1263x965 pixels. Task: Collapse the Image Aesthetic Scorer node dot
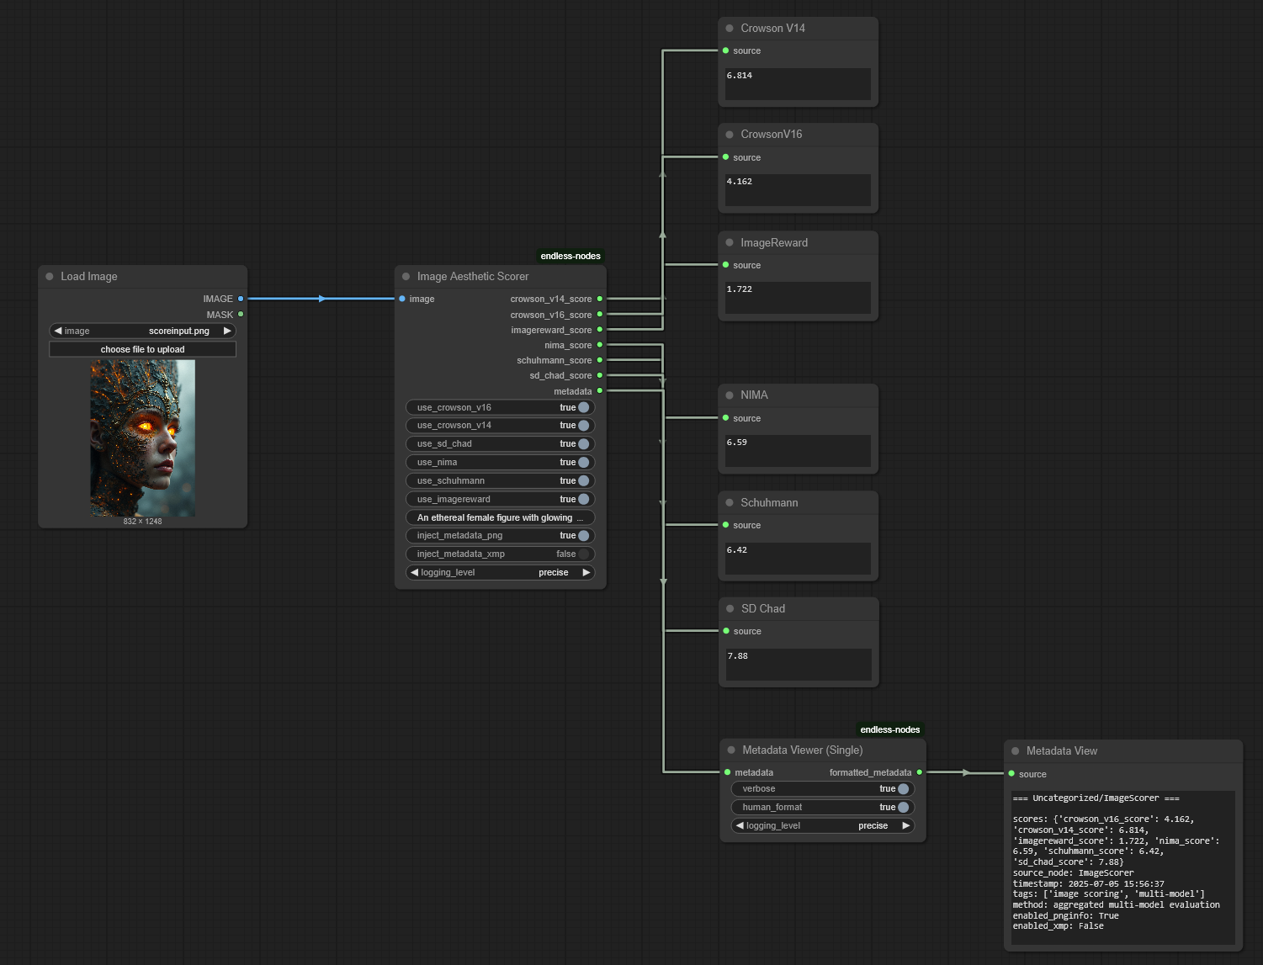pos(406,276)
